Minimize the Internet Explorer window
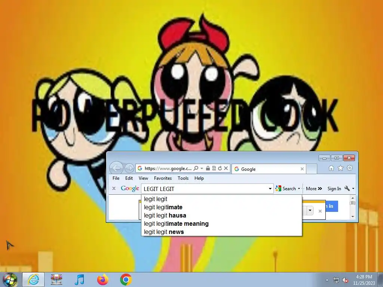 [x=324, y=158]
